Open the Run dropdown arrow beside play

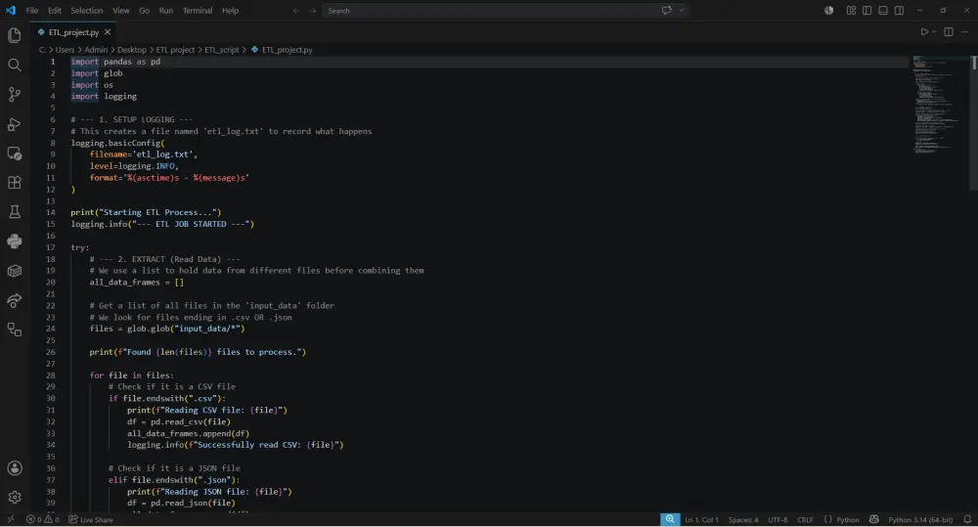(x=934, y=32)
